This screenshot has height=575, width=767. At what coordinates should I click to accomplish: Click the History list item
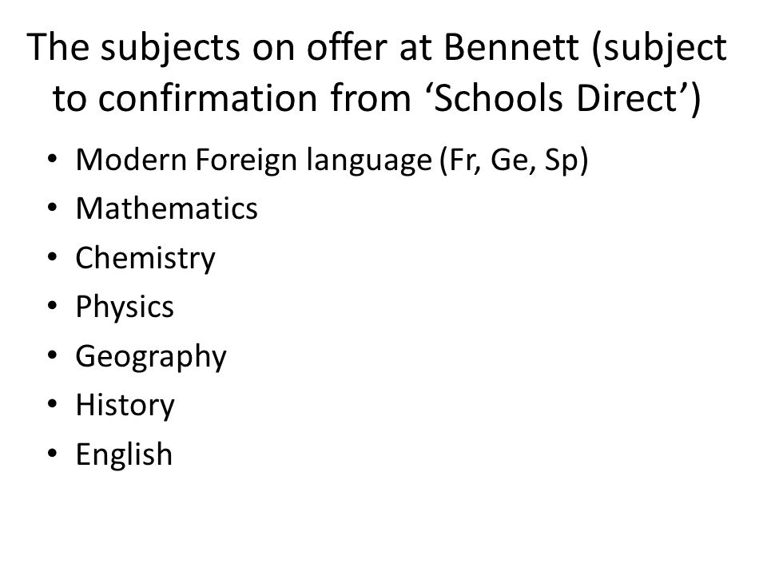pyautogui.click(x=125, y=406)
